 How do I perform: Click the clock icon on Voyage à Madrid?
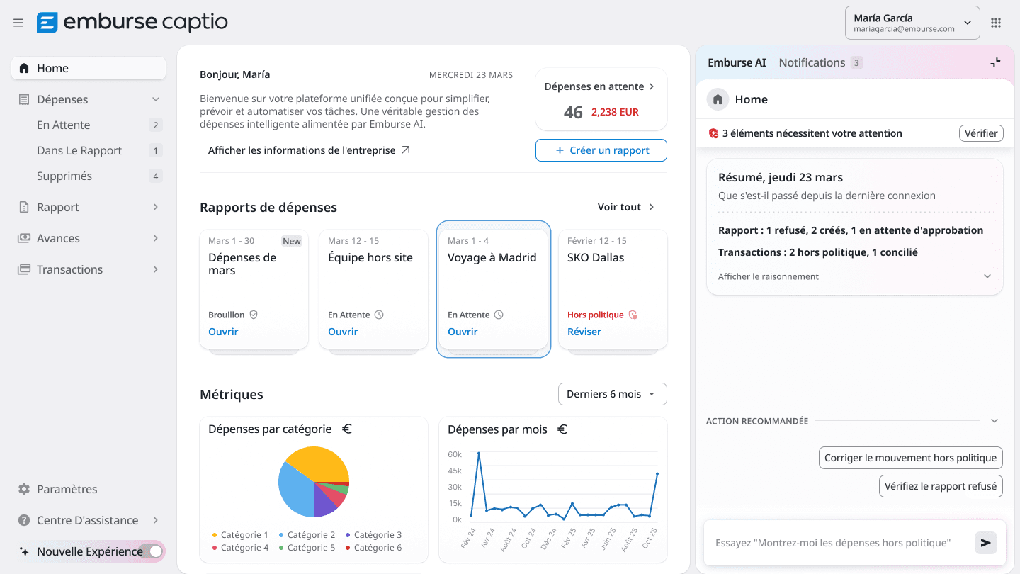(499, 315)
